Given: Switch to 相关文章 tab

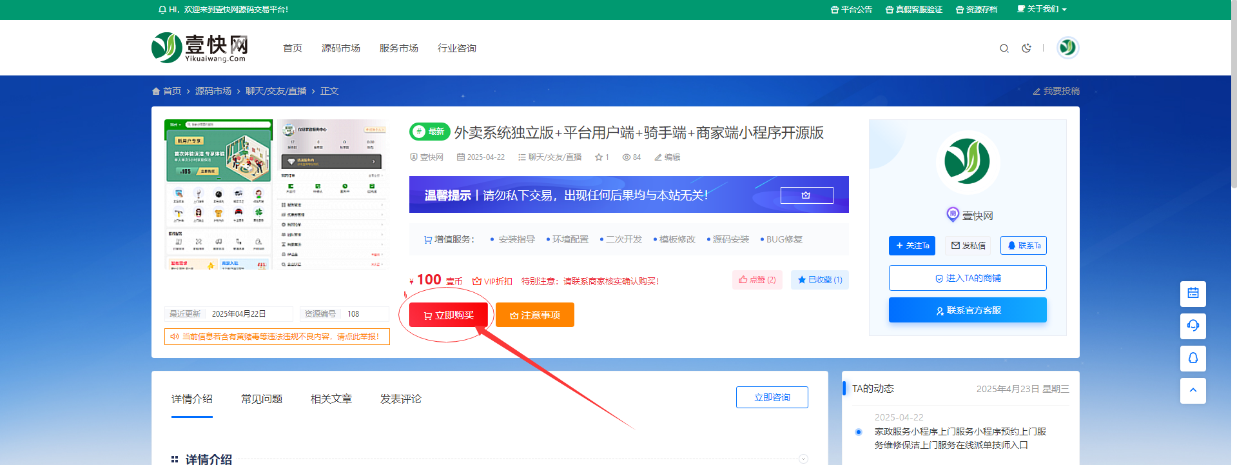Looking at the screenshot, I should click(331, 399).
